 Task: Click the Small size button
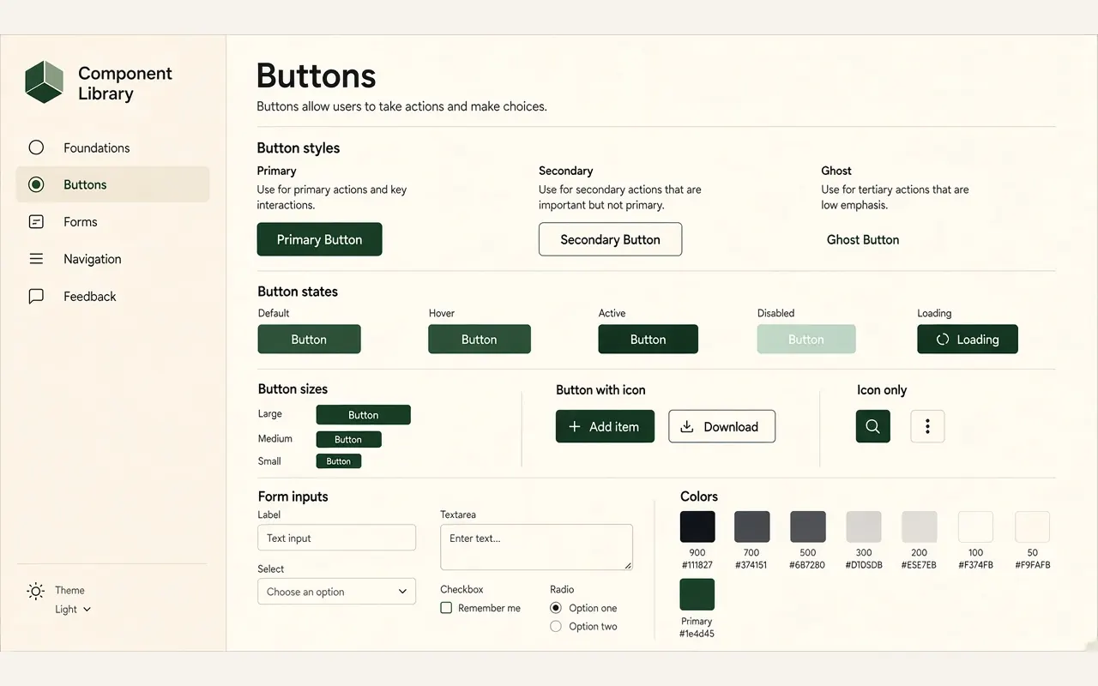click(339, 461)
